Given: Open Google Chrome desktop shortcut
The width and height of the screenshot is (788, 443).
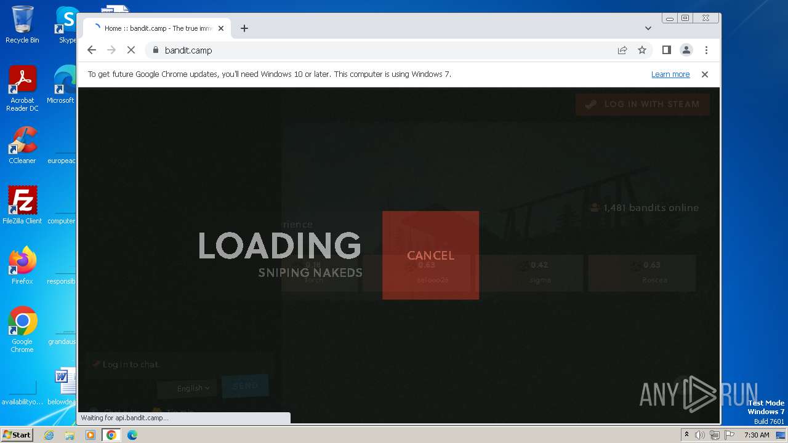Looking at the screenshot, I should (22, 330).
